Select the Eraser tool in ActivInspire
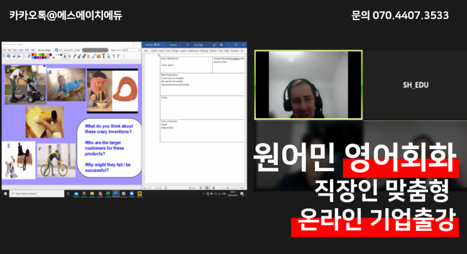 [84, 56]
